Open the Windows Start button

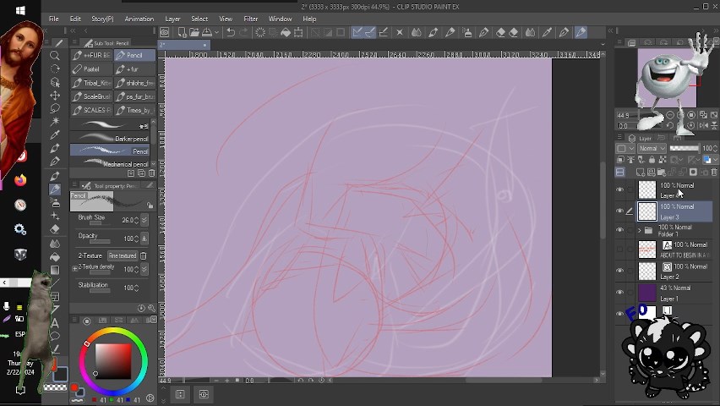tap(20, 10)
